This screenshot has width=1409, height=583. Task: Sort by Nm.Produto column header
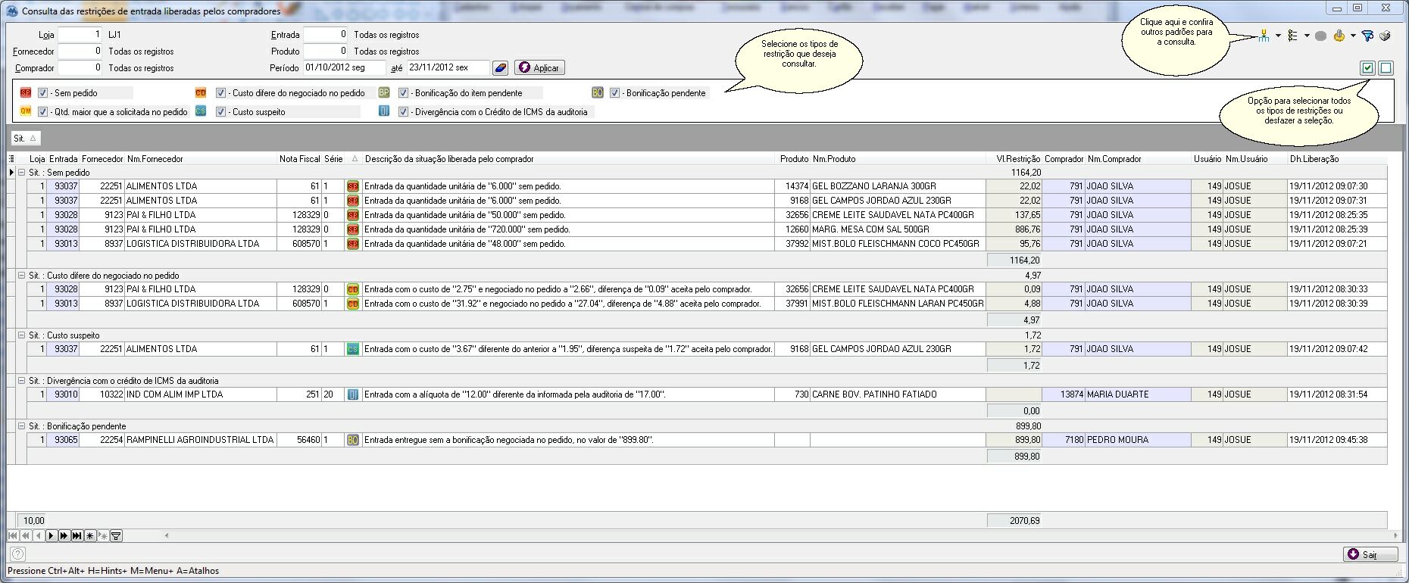[x=898, y=159]
